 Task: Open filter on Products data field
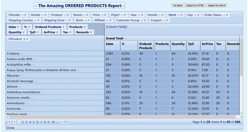(x=85, y=27)
